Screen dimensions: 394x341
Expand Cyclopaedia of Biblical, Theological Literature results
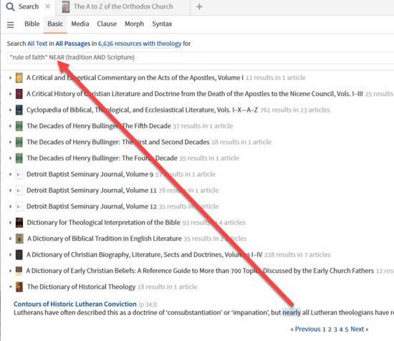(10, 110)
